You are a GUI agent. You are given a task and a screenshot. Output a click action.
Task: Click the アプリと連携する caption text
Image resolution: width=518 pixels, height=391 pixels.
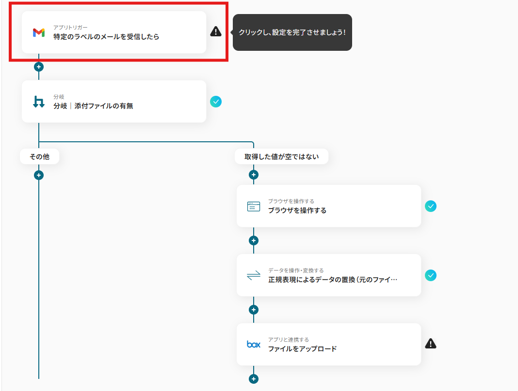coord(289,340)
